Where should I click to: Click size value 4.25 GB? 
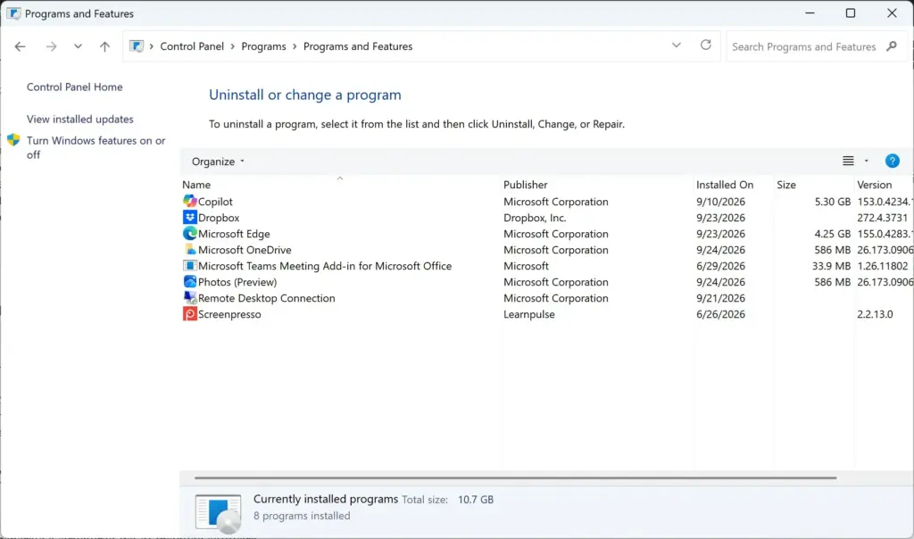click(x=833, y=234)
